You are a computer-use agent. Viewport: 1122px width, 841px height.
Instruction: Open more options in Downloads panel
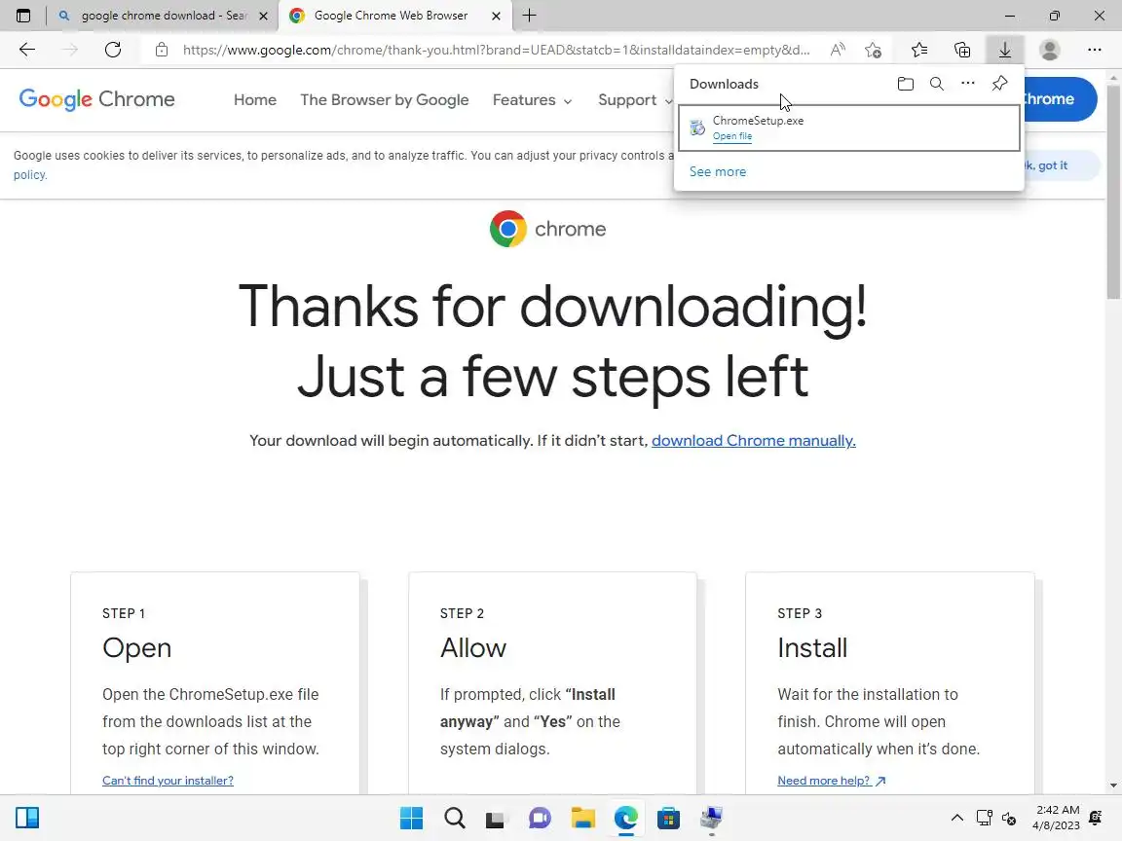(x=968, y=84)
